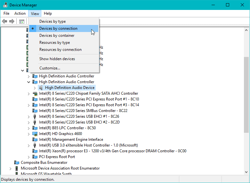This screenshot has width=250, height=183.
Task: Open the Action menu
Action: coord(20,13)
